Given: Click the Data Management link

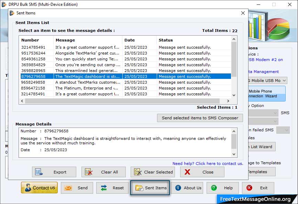Looking at the screenshot, I should point(264,72).
